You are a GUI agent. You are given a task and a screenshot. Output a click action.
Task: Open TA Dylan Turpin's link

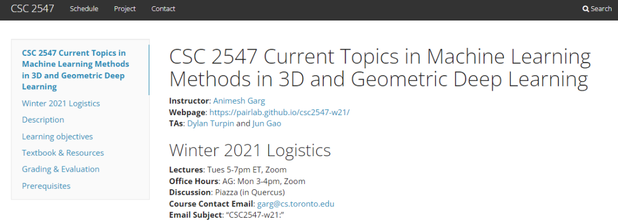(211, 123)
